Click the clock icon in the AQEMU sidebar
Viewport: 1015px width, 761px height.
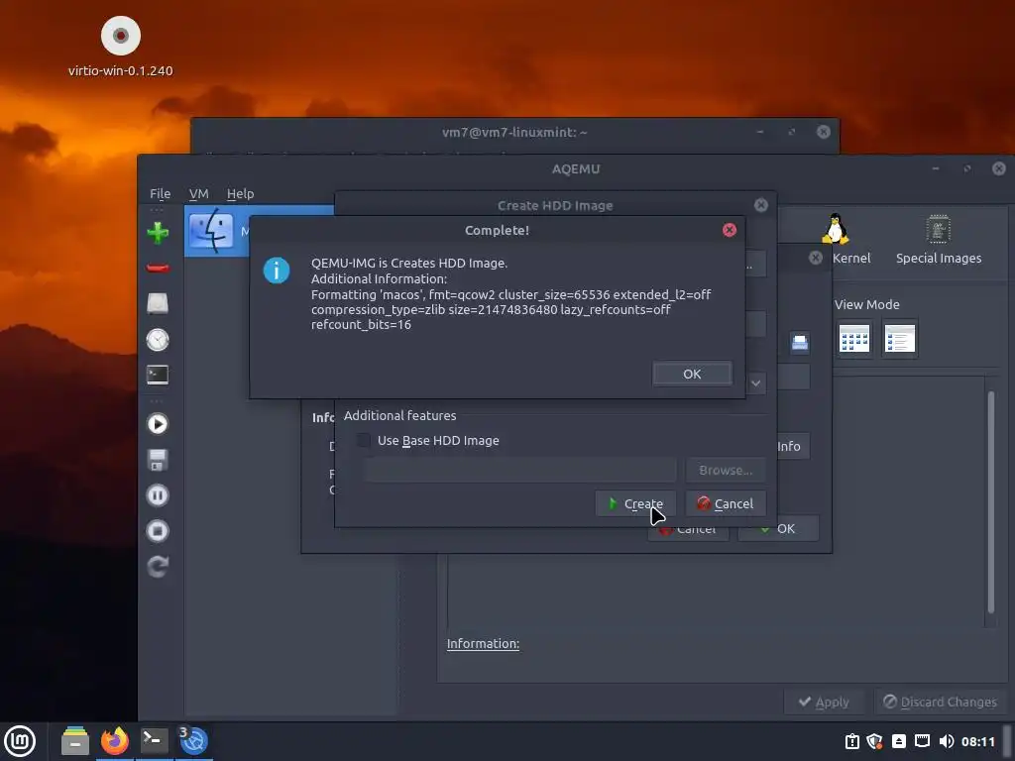pyautogui.click(x=158, y=339)
